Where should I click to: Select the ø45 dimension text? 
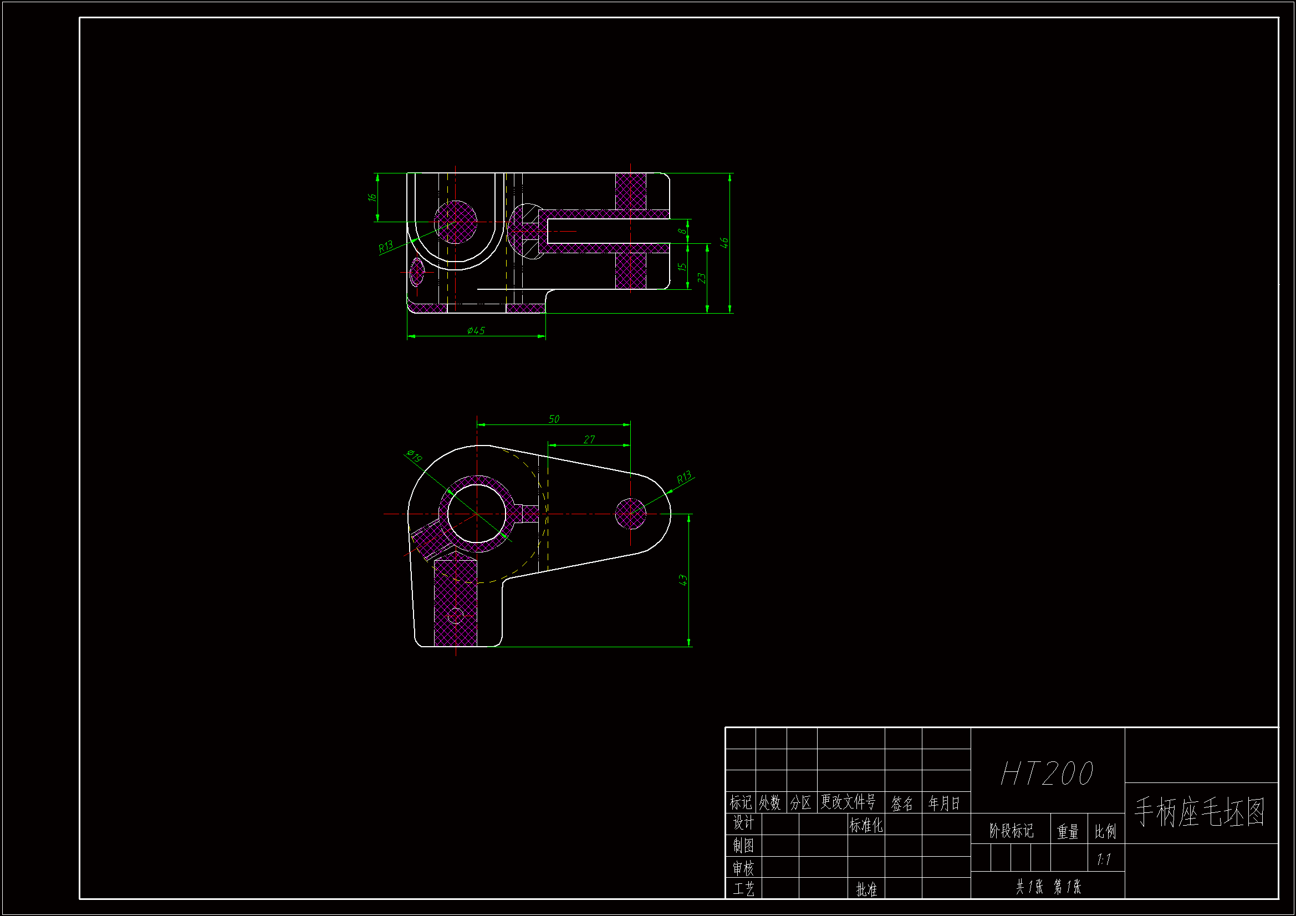[x=476, y=331]
